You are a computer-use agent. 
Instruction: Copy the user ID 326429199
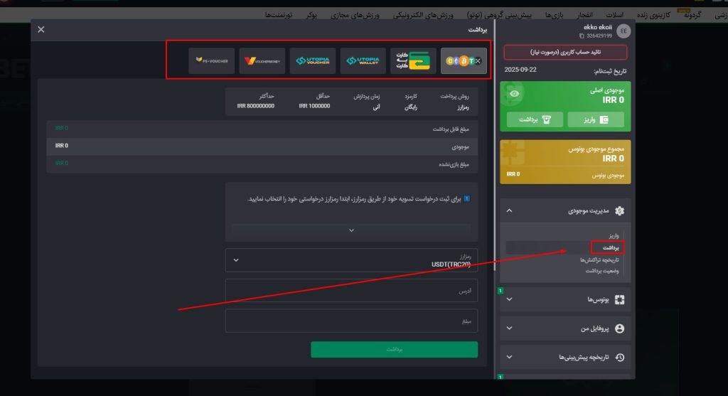click(582, 36)
